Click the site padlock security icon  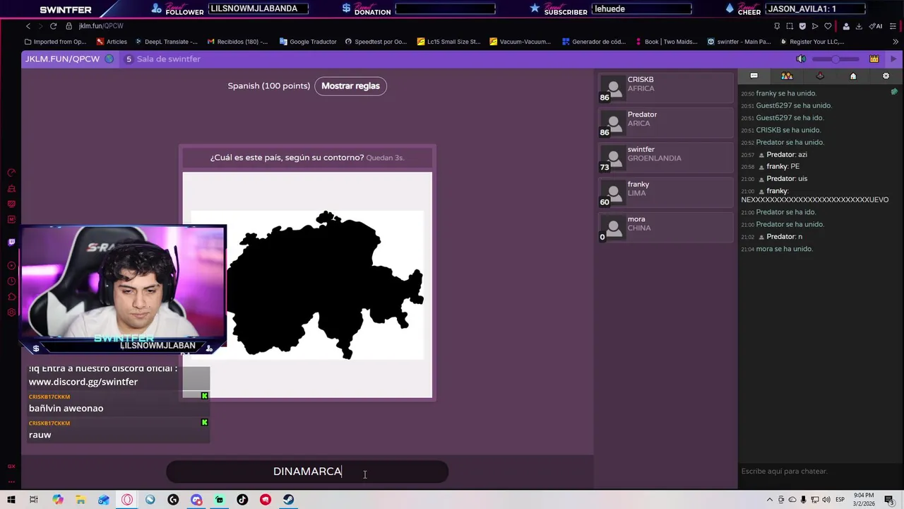(69, 26)
